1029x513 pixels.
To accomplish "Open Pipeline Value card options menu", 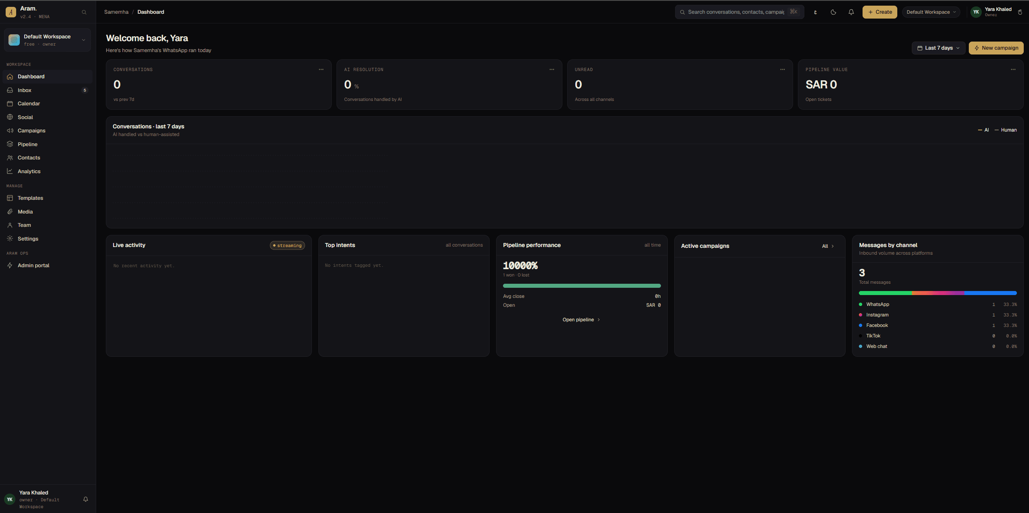I will point(1013,69).
